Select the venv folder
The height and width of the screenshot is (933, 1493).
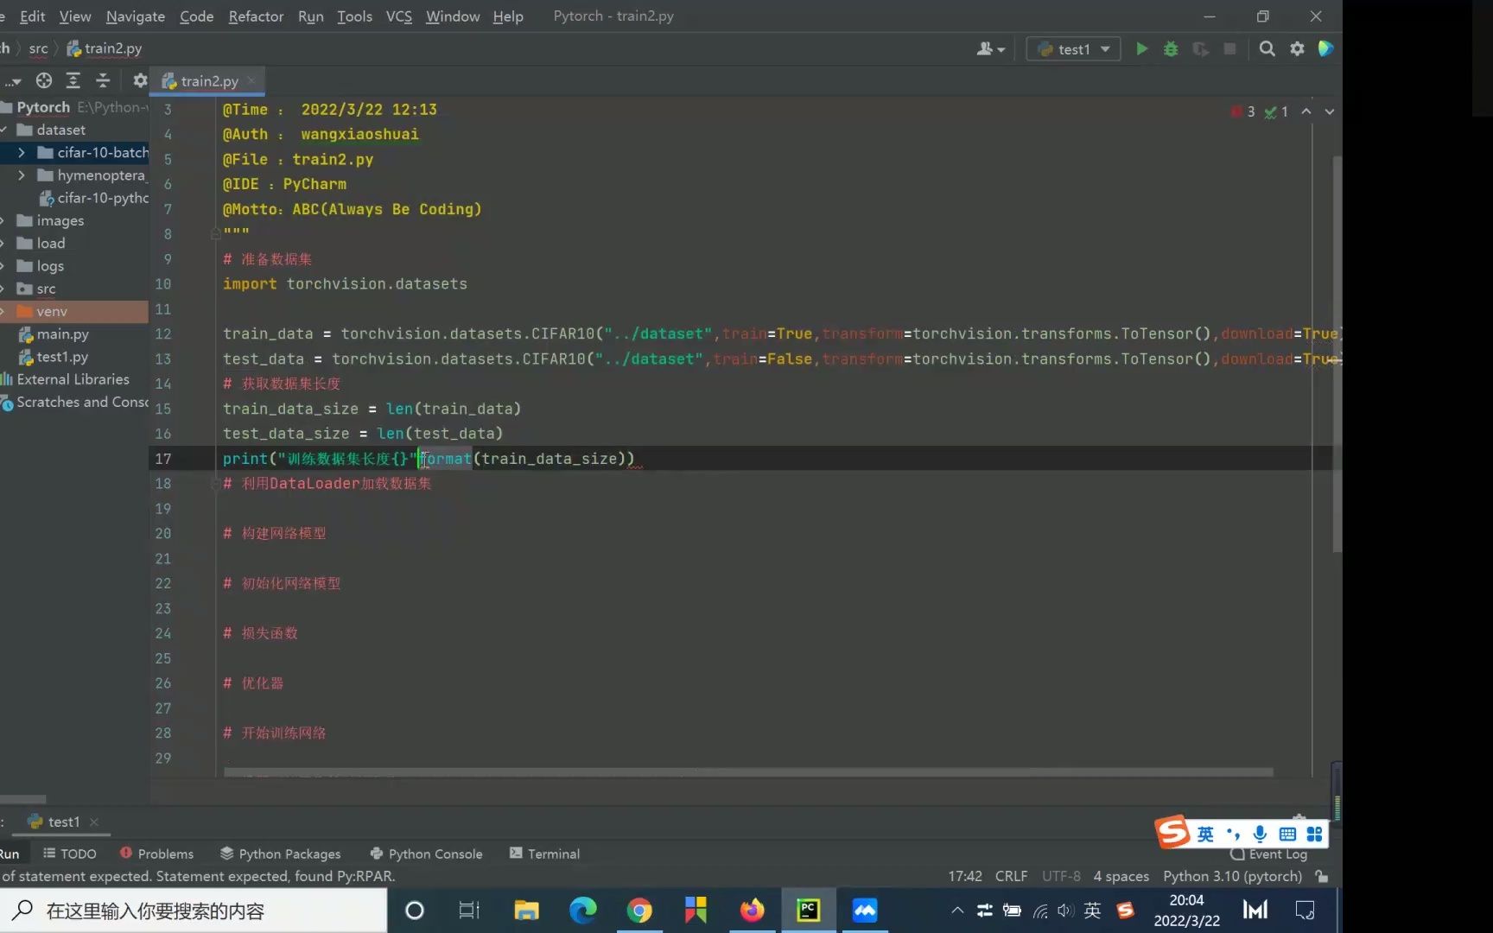pyautogui.click(x=52, y=311)
